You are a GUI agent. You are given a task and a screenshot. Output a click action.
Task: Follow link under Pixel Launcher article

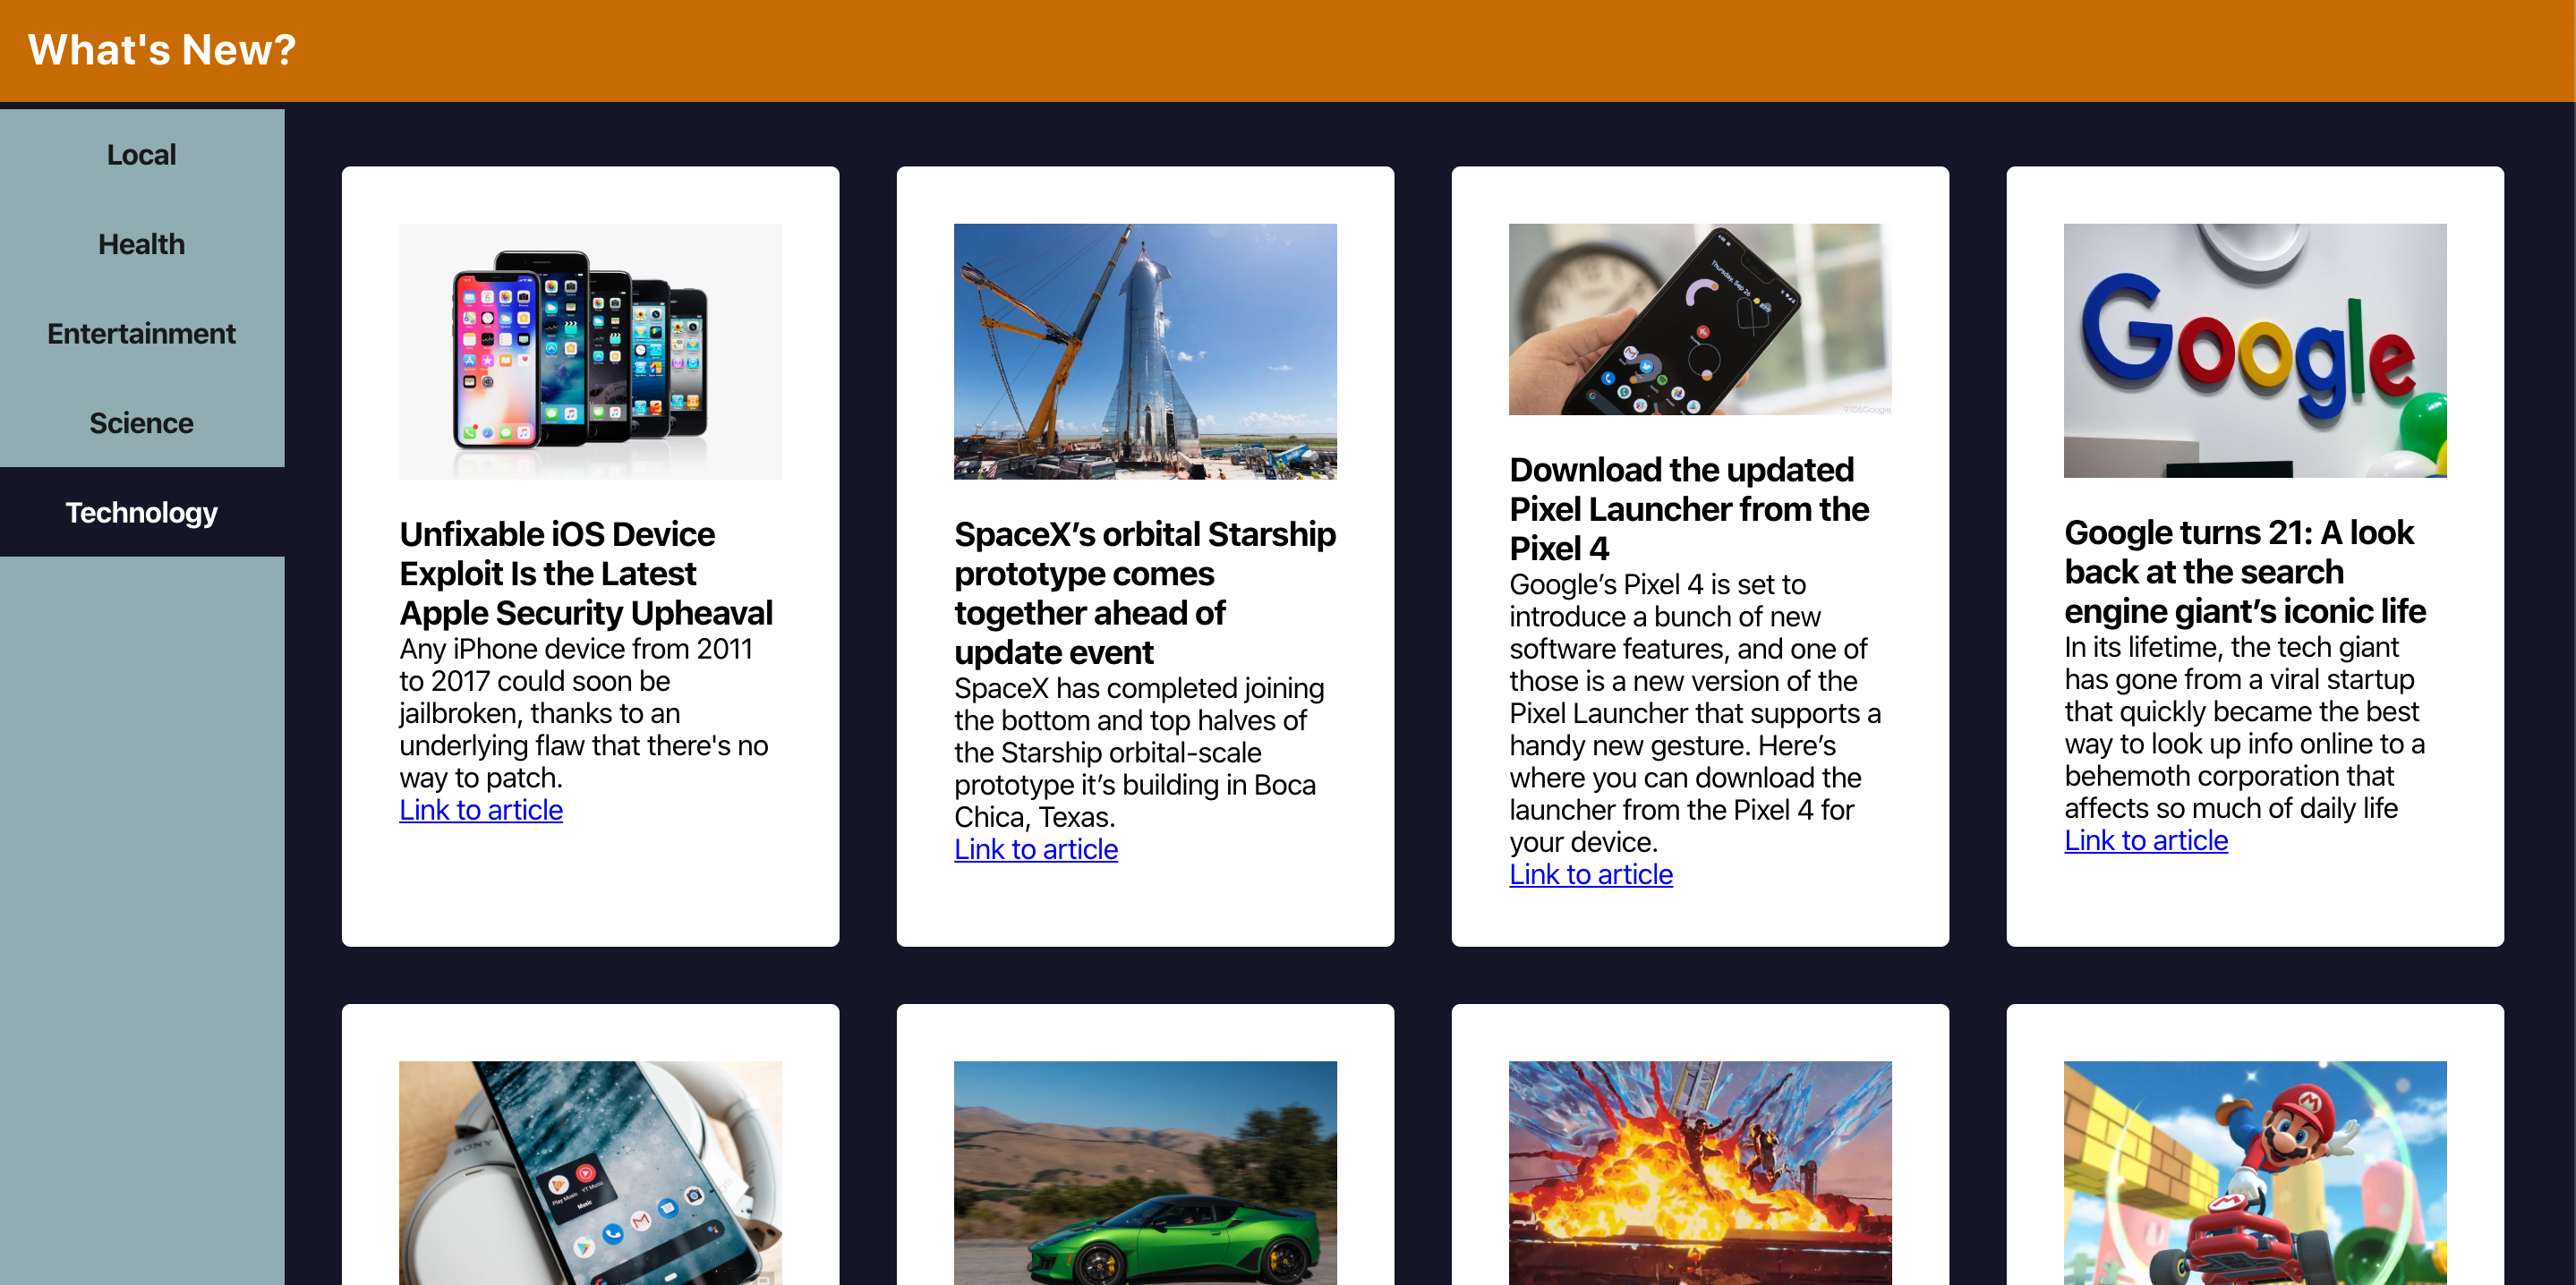click(1591, 874)
